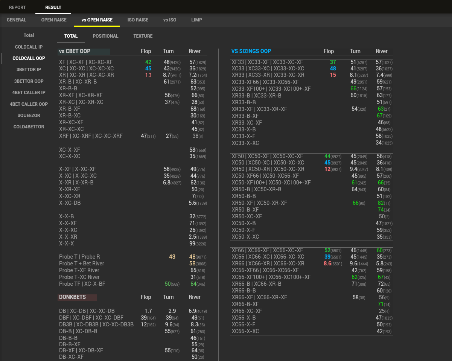Open the SQUEEZOR category
Screen dimensions: 452x361
[x=29, y=116]
